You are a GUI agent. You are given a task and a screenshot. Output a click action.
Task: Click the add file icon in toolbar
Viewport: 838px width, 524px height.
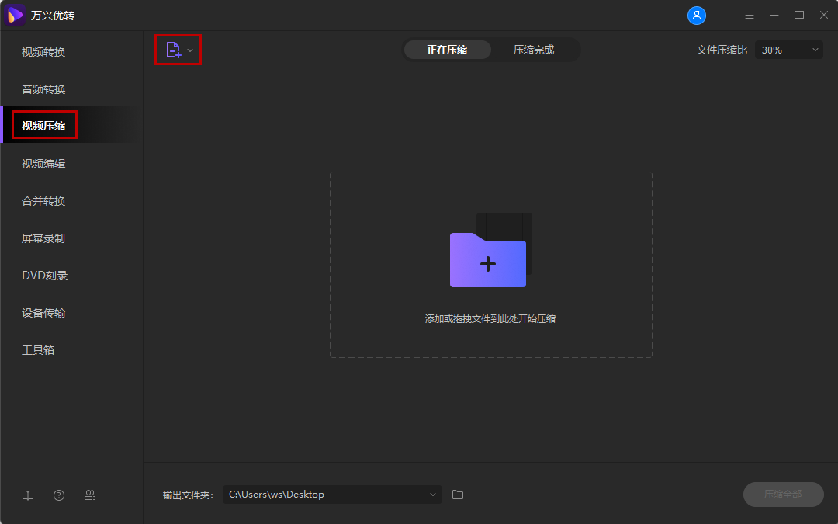point(173,50)
